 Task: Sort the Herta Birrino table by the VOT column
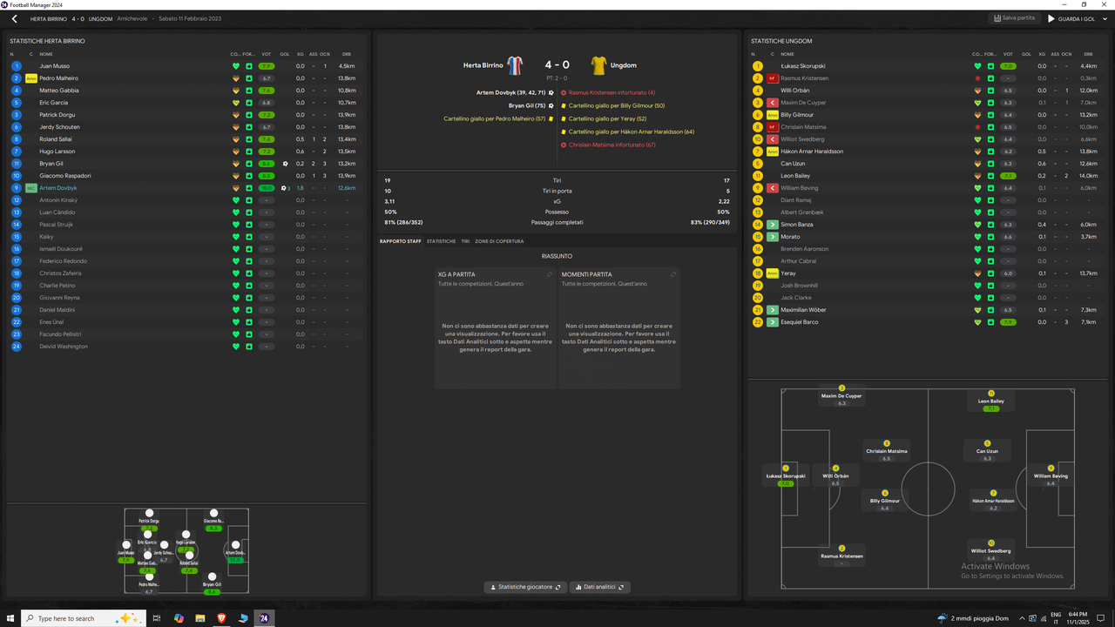click(267, 54)
